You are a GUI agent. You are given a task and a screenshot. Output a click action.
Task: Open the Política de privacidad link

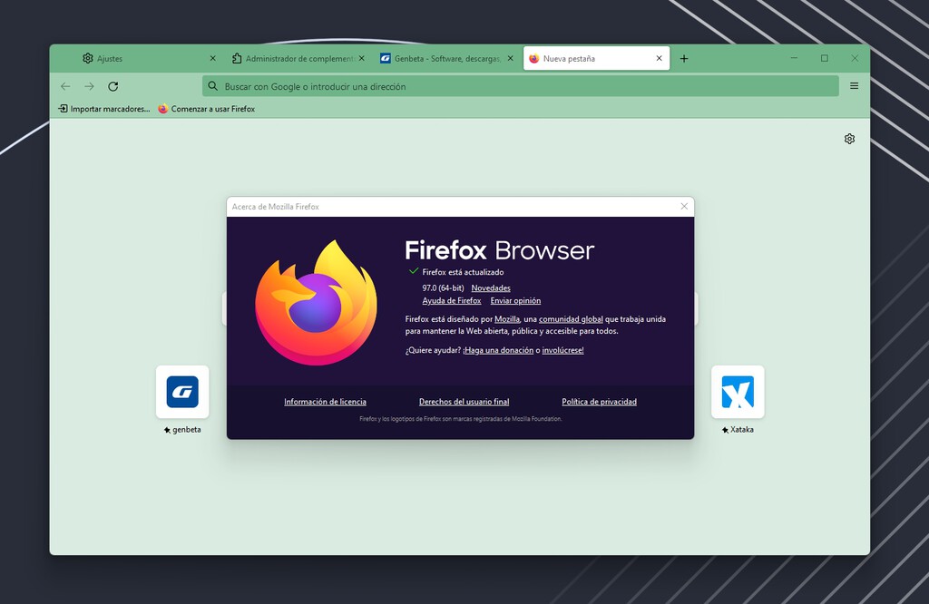pyautogui.click(x=599, y=402)
